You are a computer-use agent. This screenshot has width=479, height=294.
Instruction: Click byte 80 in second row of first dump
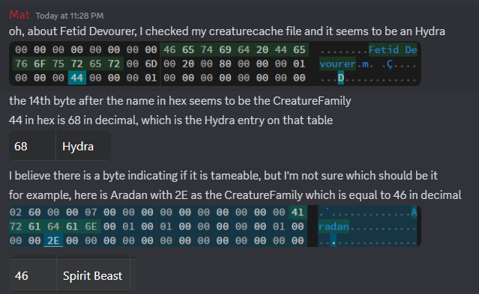pyautogui.click(x=225, y=64)
